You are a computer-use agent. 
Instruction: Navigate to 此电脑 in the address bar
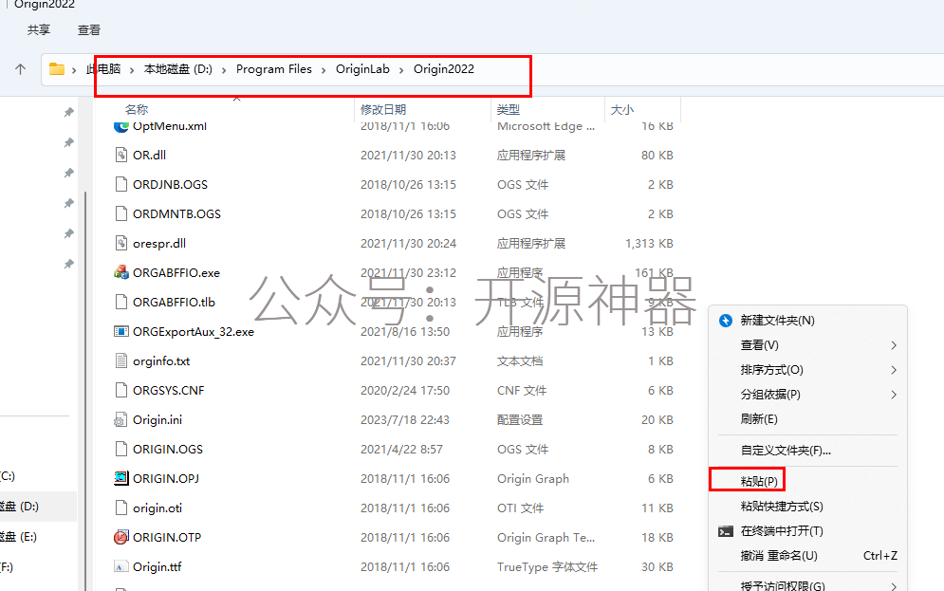(103, 69)
